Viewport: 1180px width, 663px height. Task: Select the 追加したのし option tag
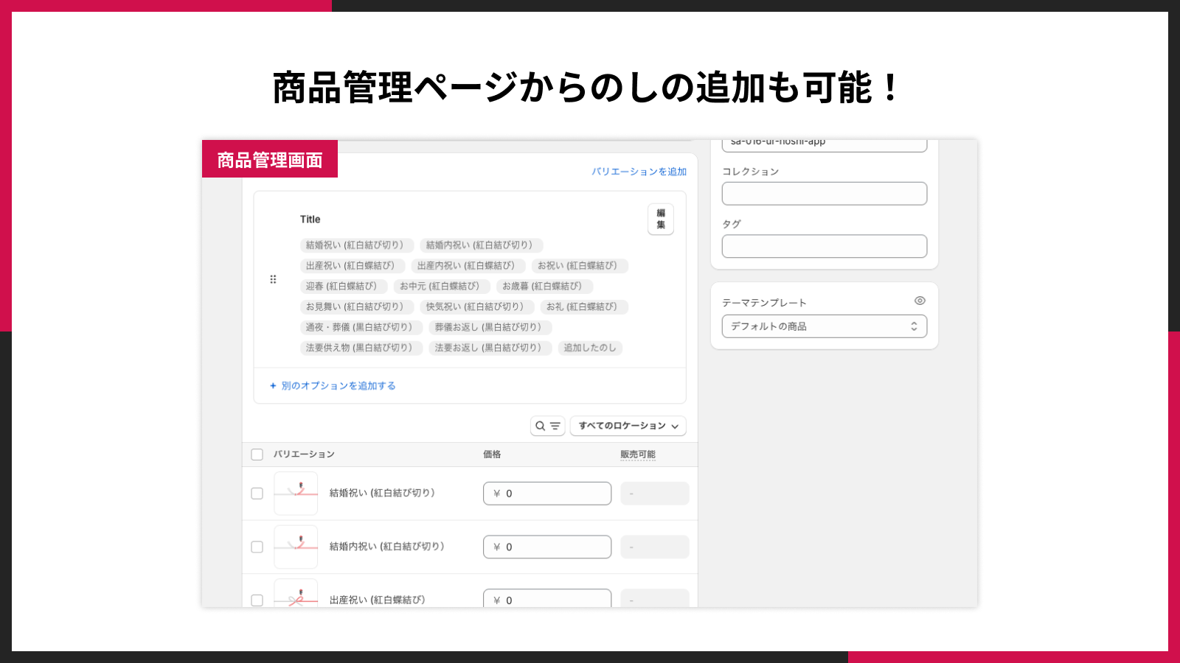coord(590,348)
